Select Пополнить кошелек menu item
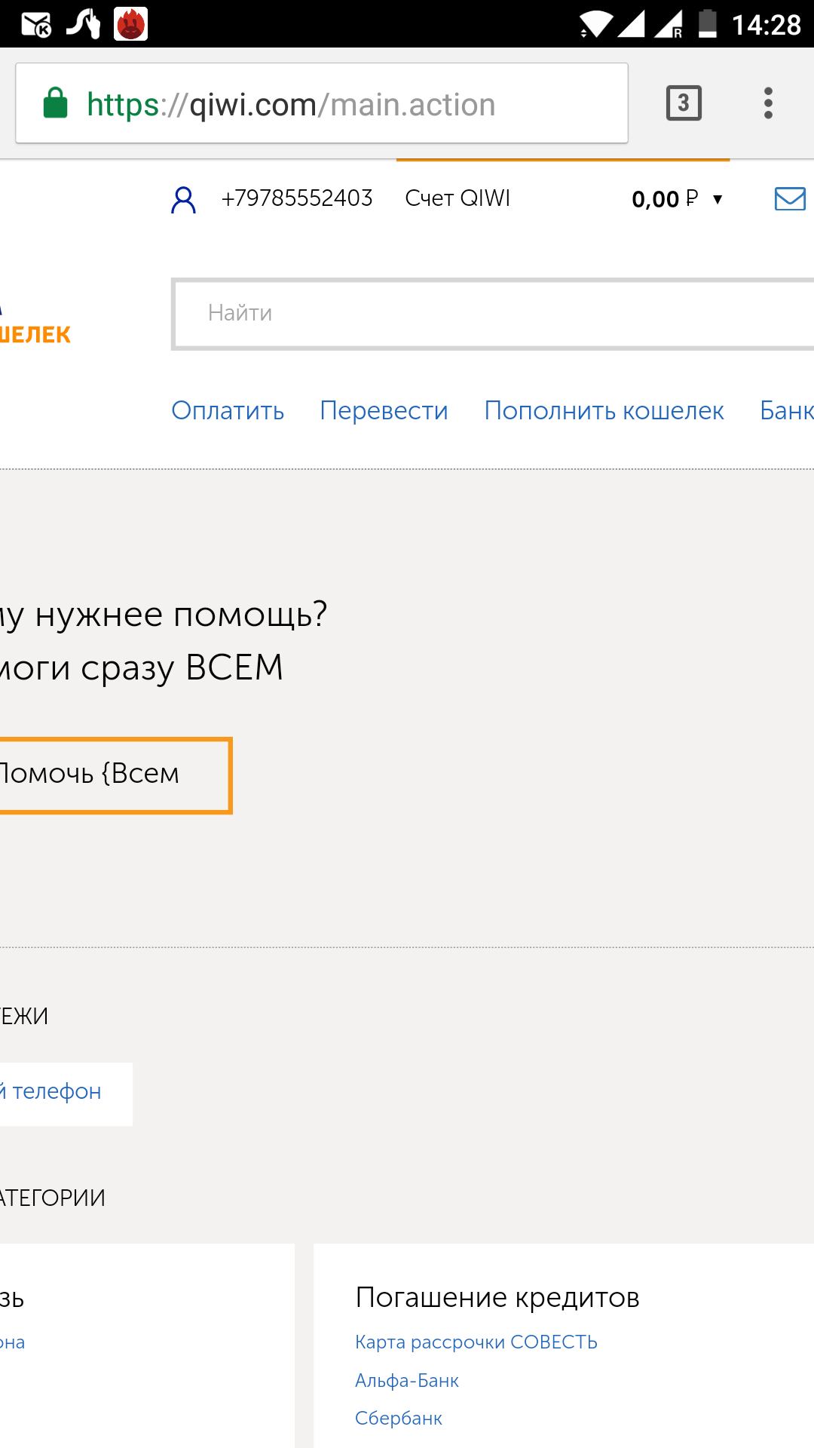Image resolution: width=814 pixels, height=1448 pixels. point(604,410)
